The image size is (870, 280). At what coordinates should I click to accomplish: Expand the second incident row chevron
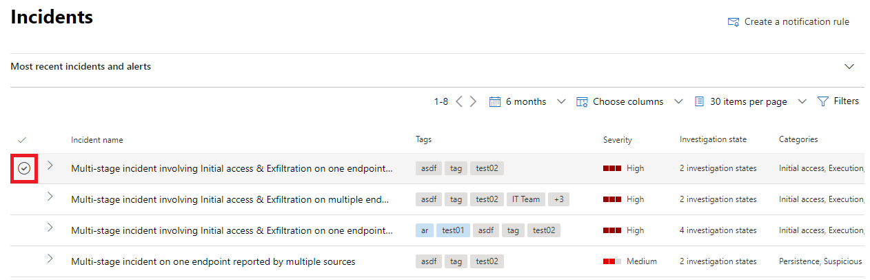pyautogui.click(x=50, y=197)
